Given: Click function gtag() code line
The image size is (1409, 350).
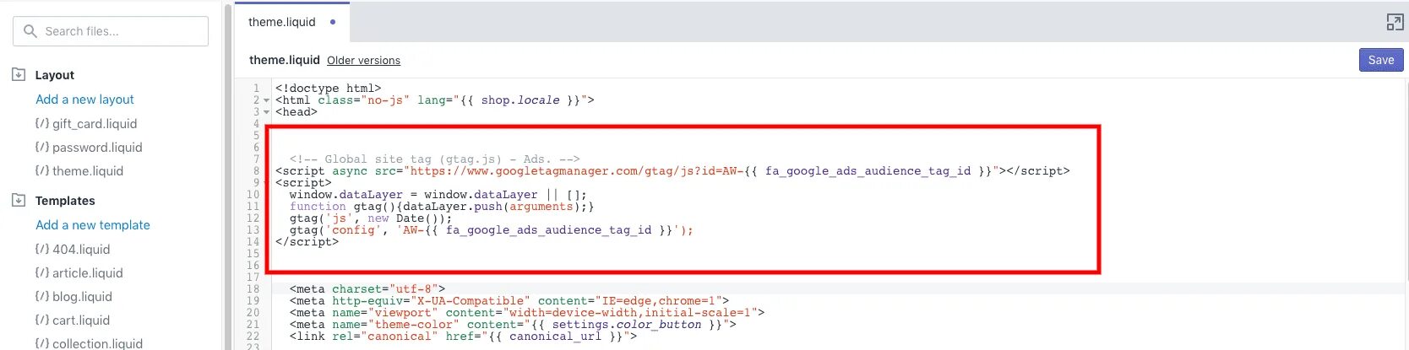Looking at the screenshot, I should point(441,207).
